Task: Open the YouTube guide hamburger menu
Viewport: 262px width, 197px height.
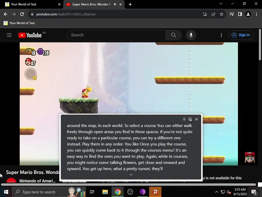Action: [x=9, y=35]
